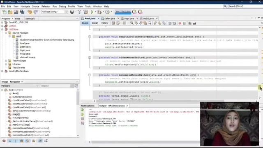Click the Profile Project toolbar icon
263x148 pixels.
click(108, 12)
